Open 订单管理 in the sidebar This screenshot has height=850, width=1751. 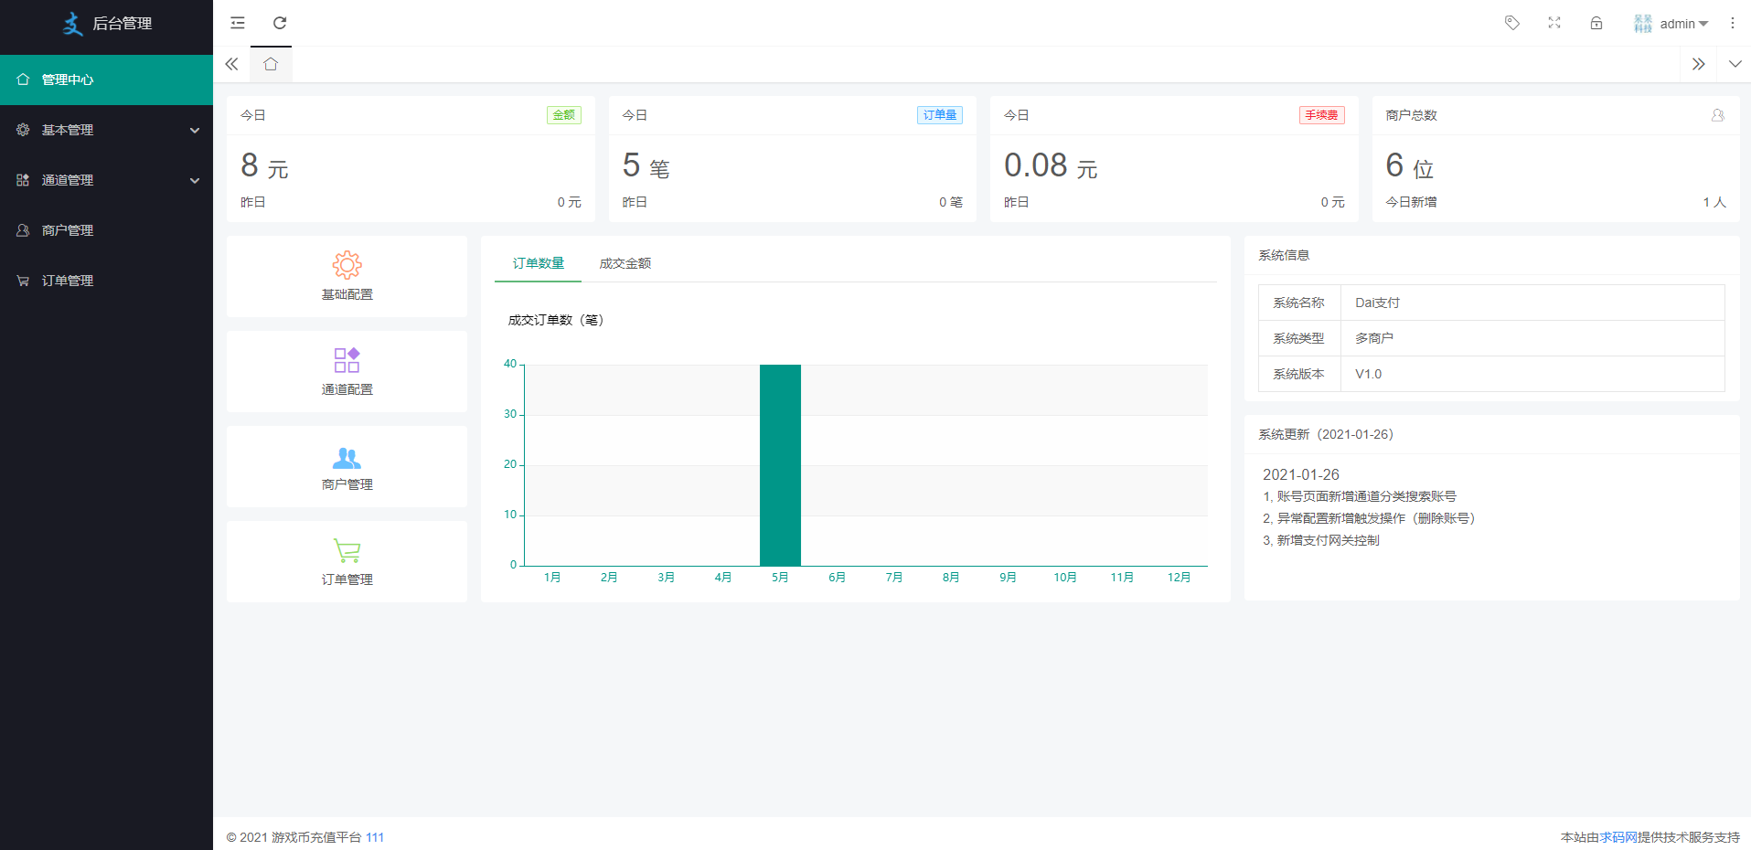click(68, 281)
